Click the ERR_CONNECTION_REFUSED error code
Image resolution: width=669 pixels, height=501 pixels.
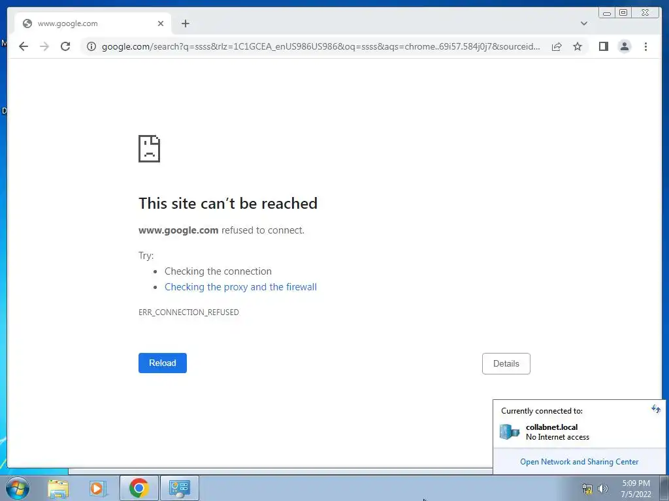pos(189,312)
